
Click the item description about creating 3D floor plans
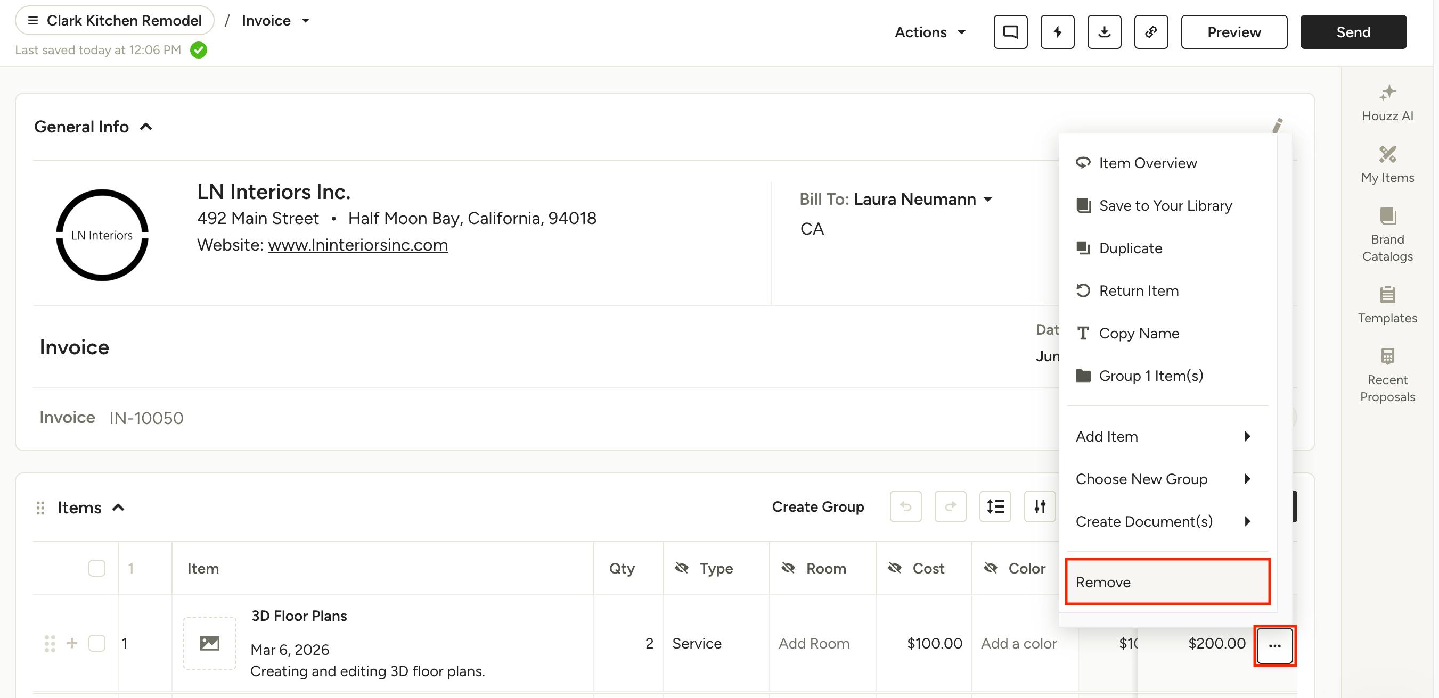(x=367, y=671)
